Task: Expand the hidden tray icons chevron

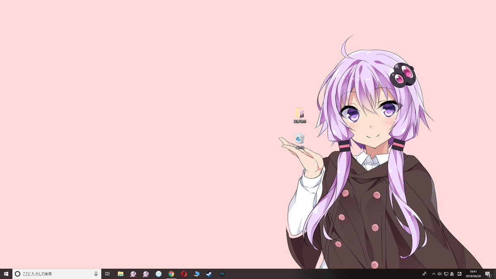Action: point(434,274)
